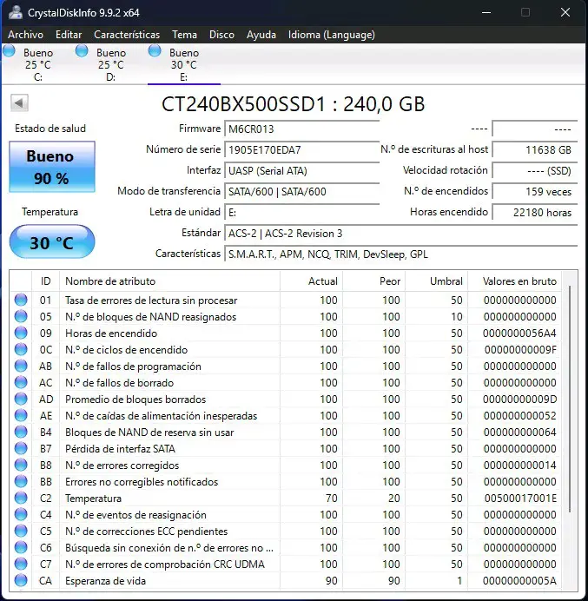This screenshot has width=588, height=601.
Task: Click host writes value 11638 GB
Action: 535,149
